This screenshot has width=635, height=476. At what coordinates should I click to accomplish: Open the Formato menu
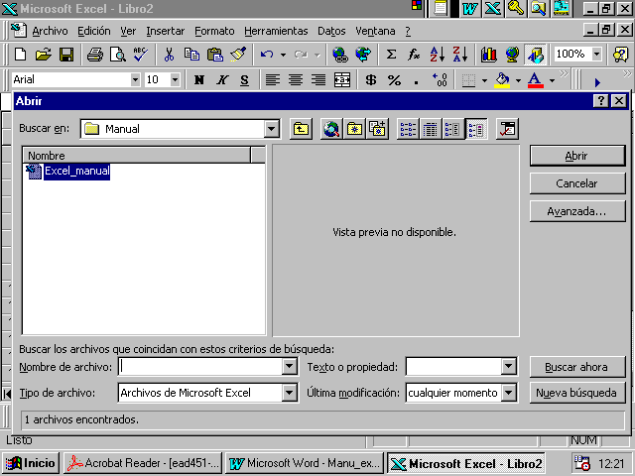tap(214, 31)
